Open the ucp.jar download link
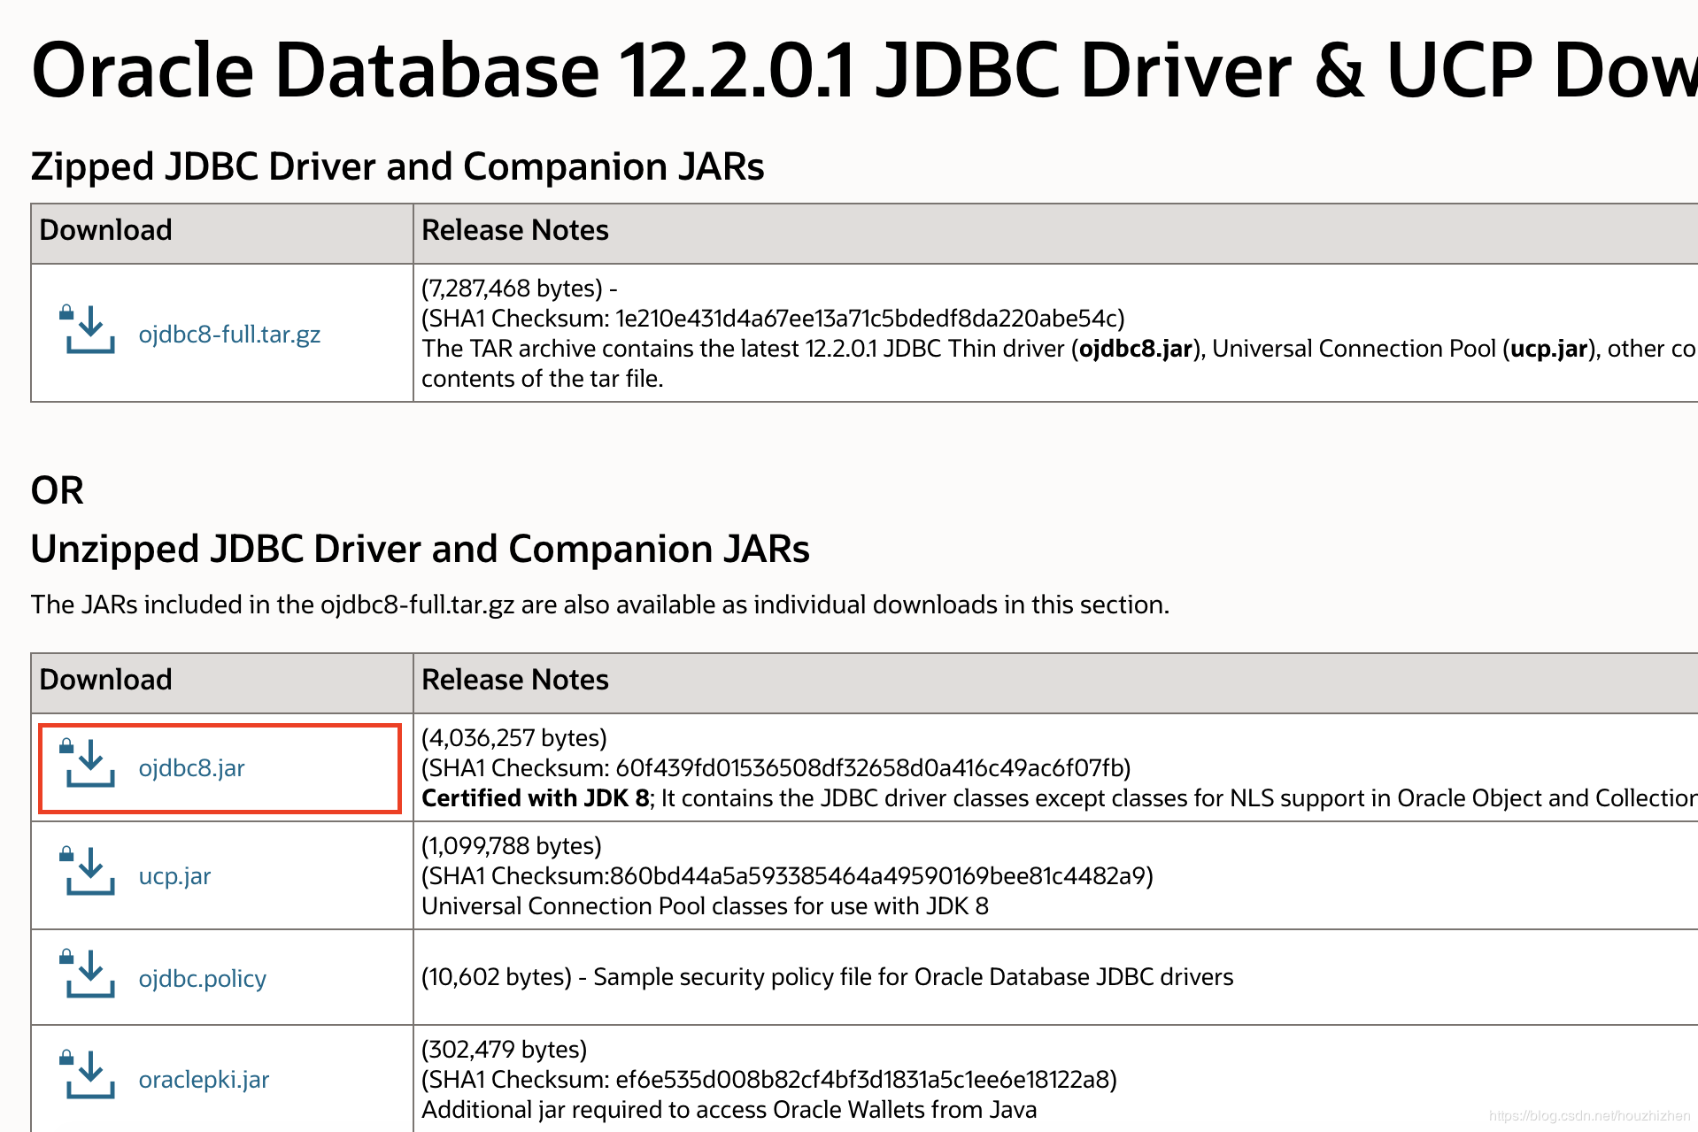The height and width of the screenshot is (1132, 1698). click(174, 876)
